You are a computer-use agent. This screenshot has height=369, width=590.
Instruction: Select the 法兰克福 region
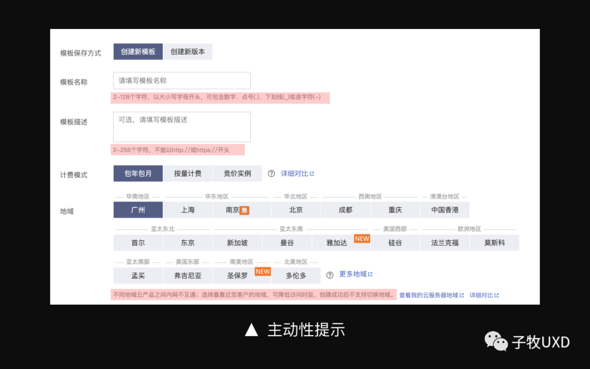(x=445, y=242)
